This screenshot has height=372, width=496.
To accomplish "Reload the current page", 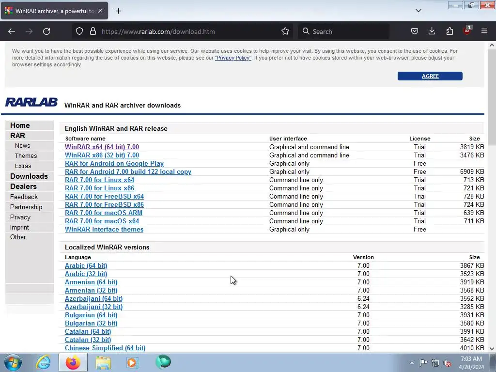I will pyautogui.click(x=46, y=31).
